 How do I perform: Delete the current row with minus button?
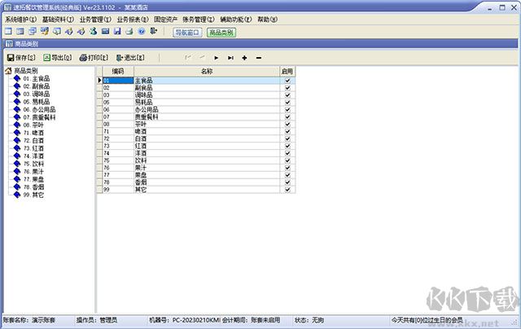[259, 58]
